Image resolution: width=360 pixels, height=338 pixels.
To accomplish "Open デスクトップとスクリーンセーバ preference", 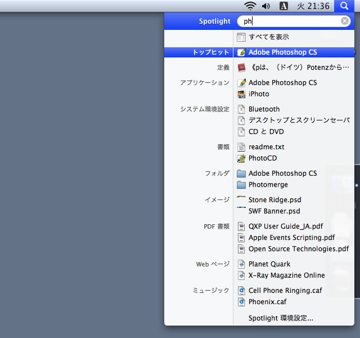I will coord(299,120).
